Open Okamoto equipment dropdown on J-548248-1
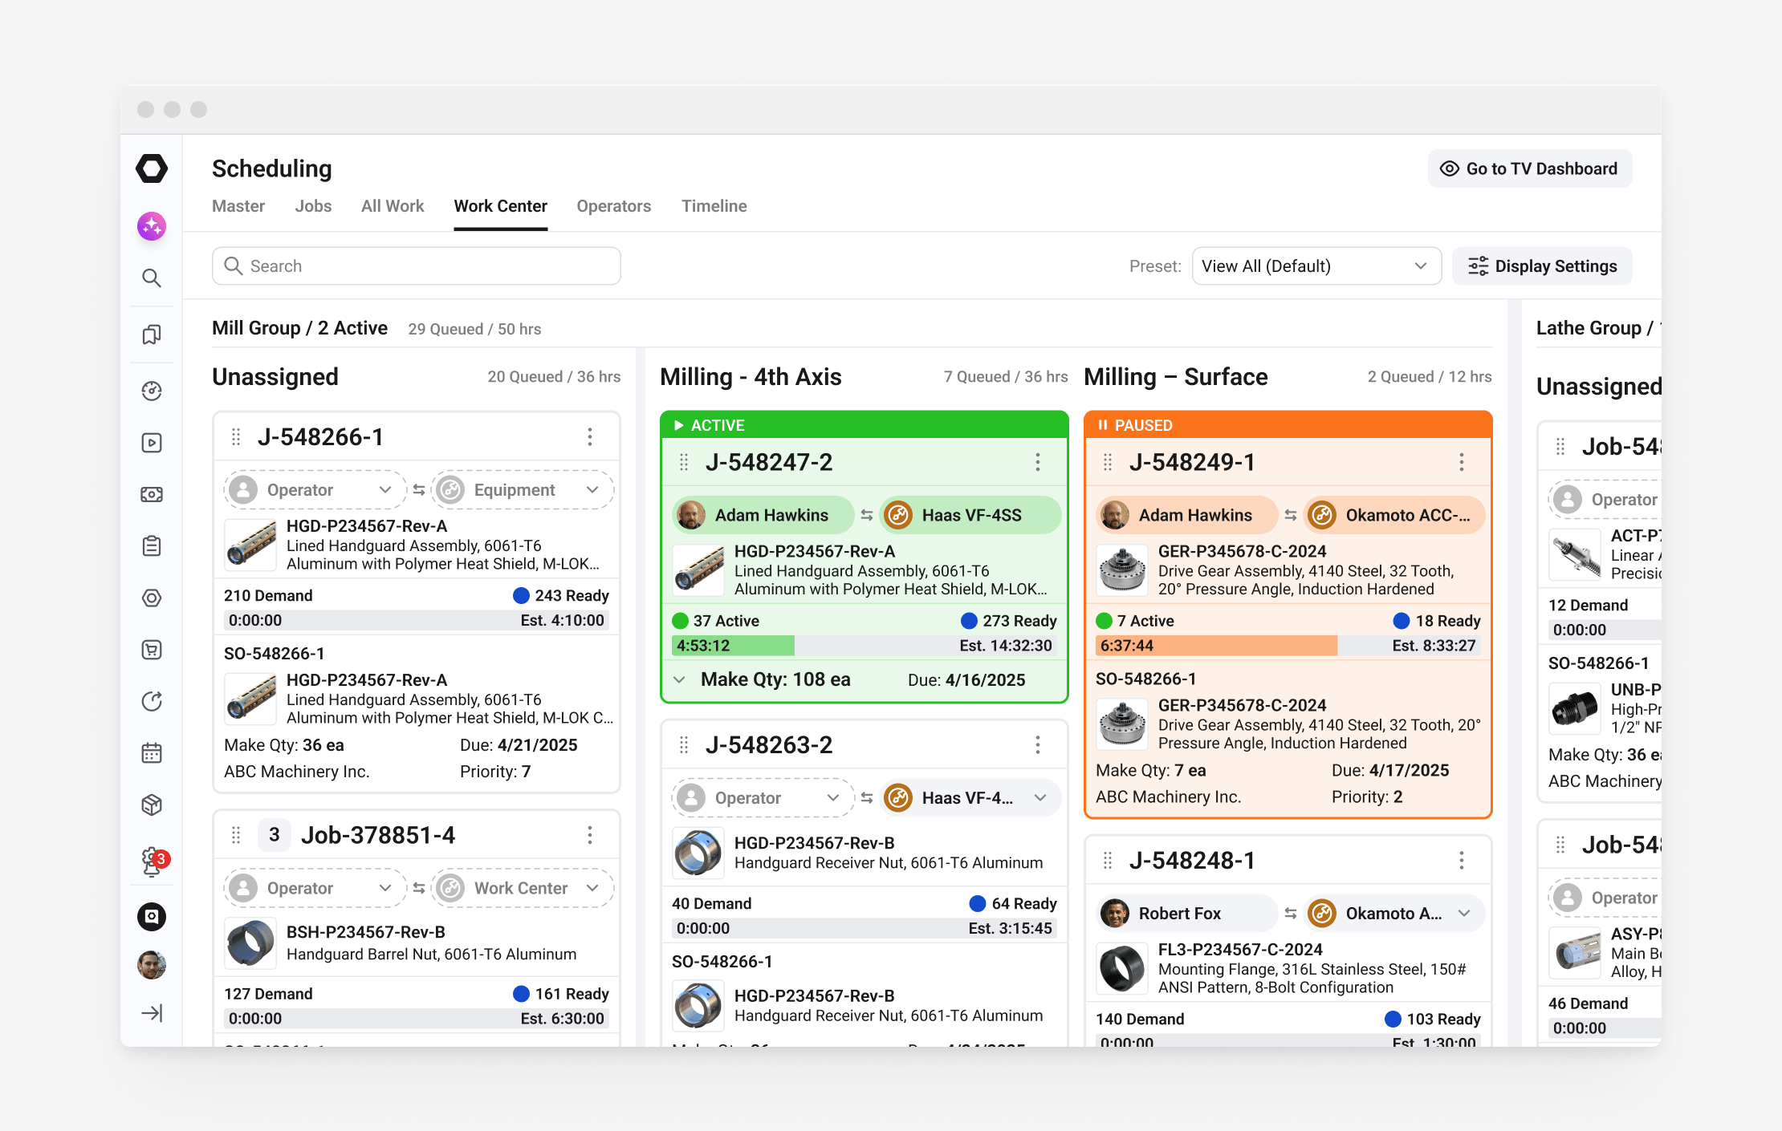The width and height of the screenshot is (1782, 1131). (1394, 914)
